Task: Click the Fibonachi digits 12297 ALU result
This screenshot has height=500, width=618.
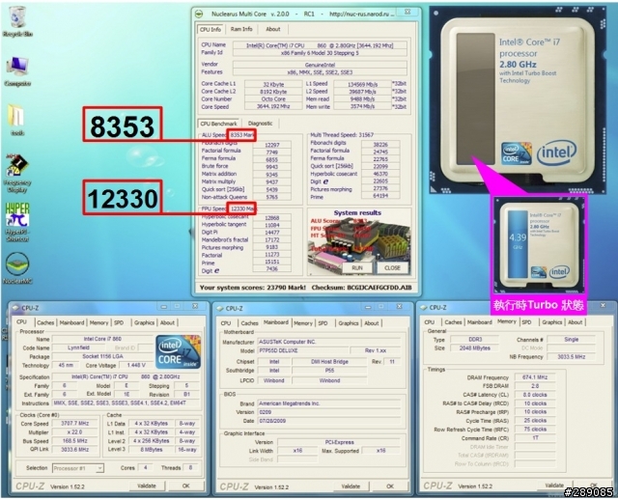Action: pos(272,145)
